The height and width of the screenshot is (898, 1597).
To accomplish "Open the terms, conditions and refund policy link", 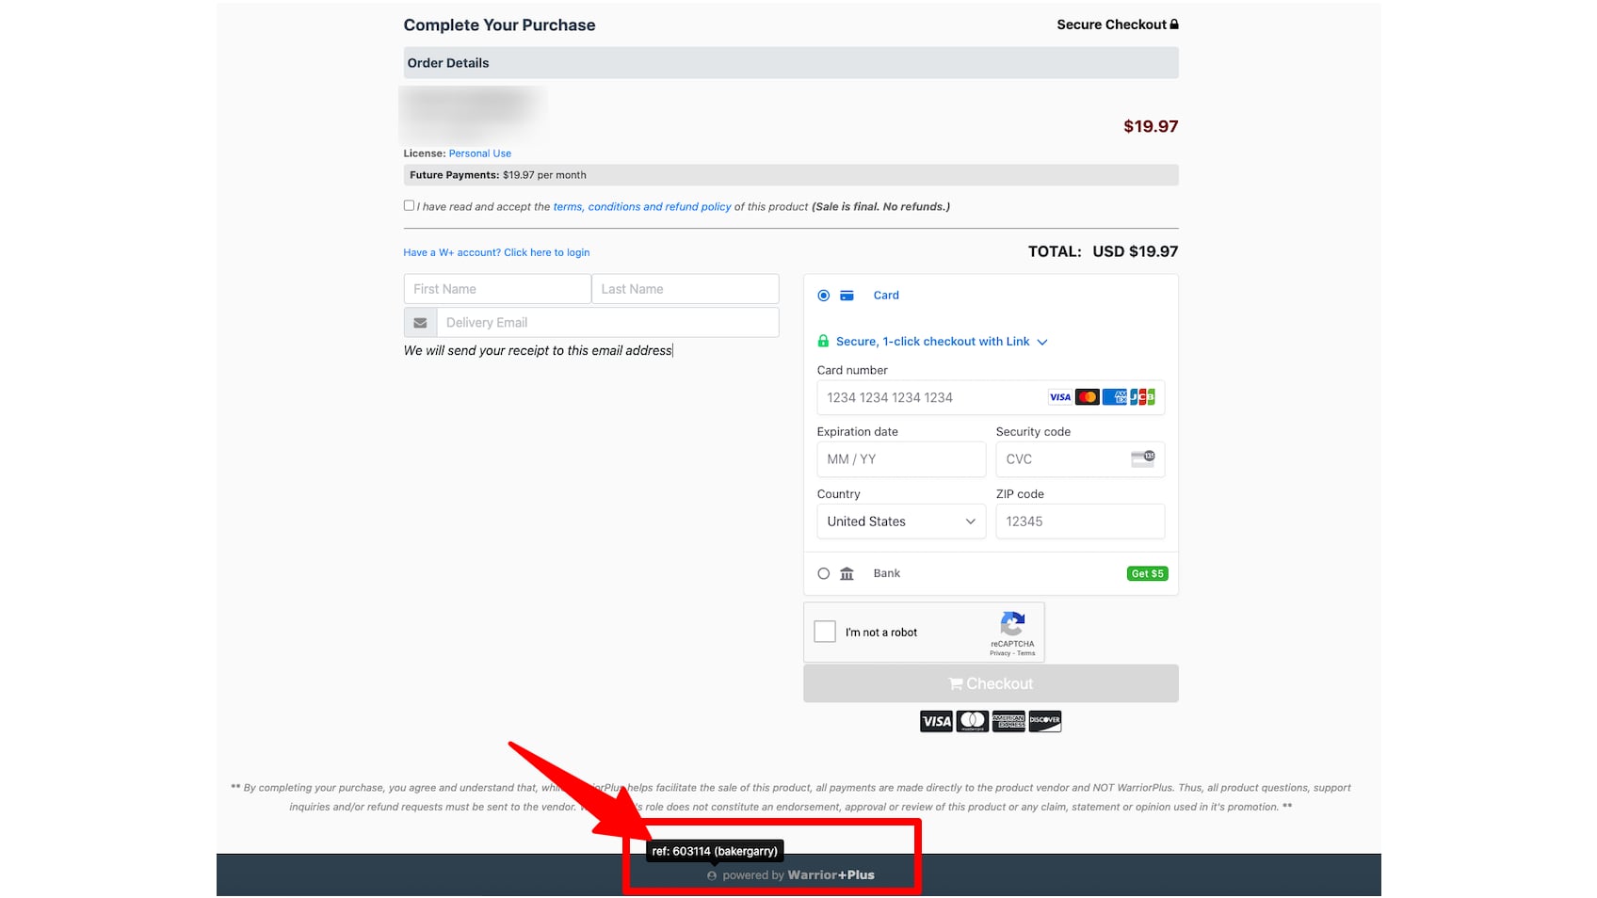I will pos(641,207).
